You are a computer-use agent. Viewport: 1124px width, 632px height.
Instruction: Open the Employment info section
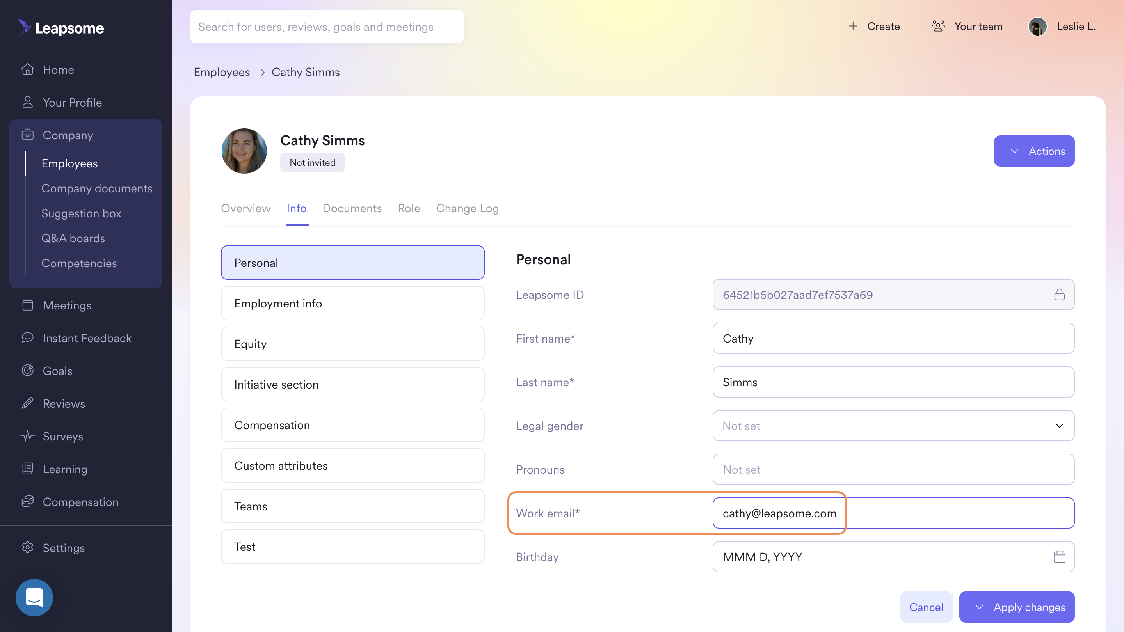click(352, 303)
